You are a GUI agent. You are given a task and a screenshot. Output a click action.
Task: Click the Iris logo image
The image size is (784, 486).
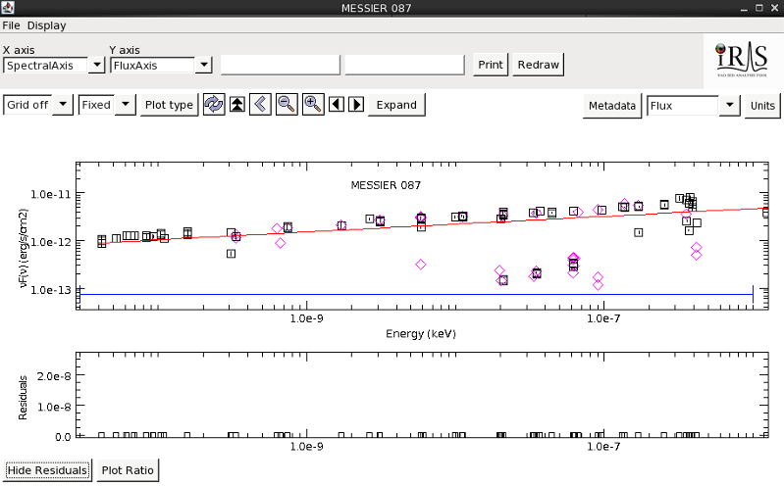coord(742,60)
